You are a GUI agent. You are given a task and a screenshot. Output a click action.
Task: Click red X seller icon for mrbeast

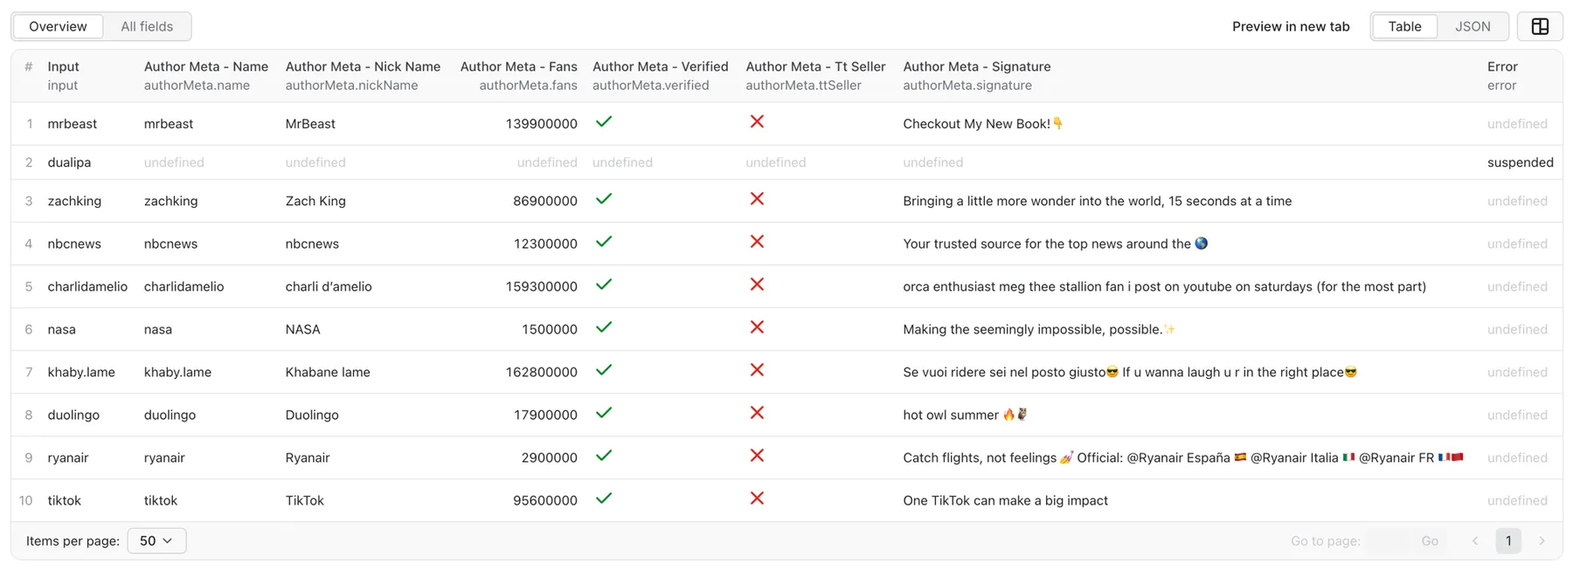tap(757, 122)
